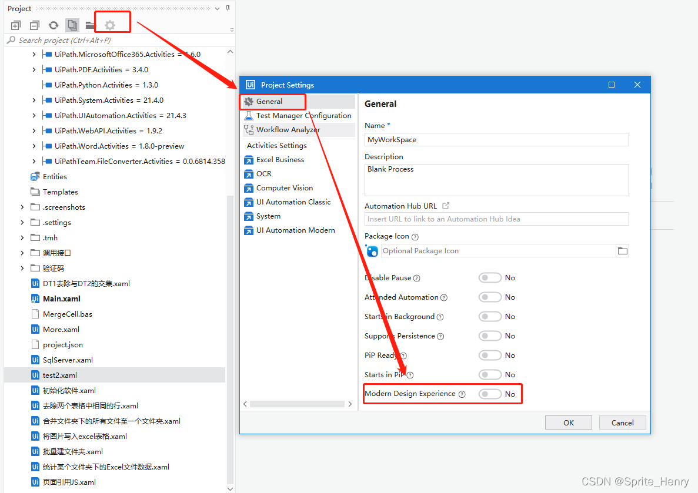Toggle Supports Persistence switch
The width and height of the screenshot is (698, 493).
tap(490, 336)
